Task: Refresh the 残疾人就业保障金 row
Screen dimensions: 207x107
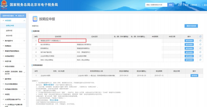Action: pyautogui.click(x=200, y=59)
